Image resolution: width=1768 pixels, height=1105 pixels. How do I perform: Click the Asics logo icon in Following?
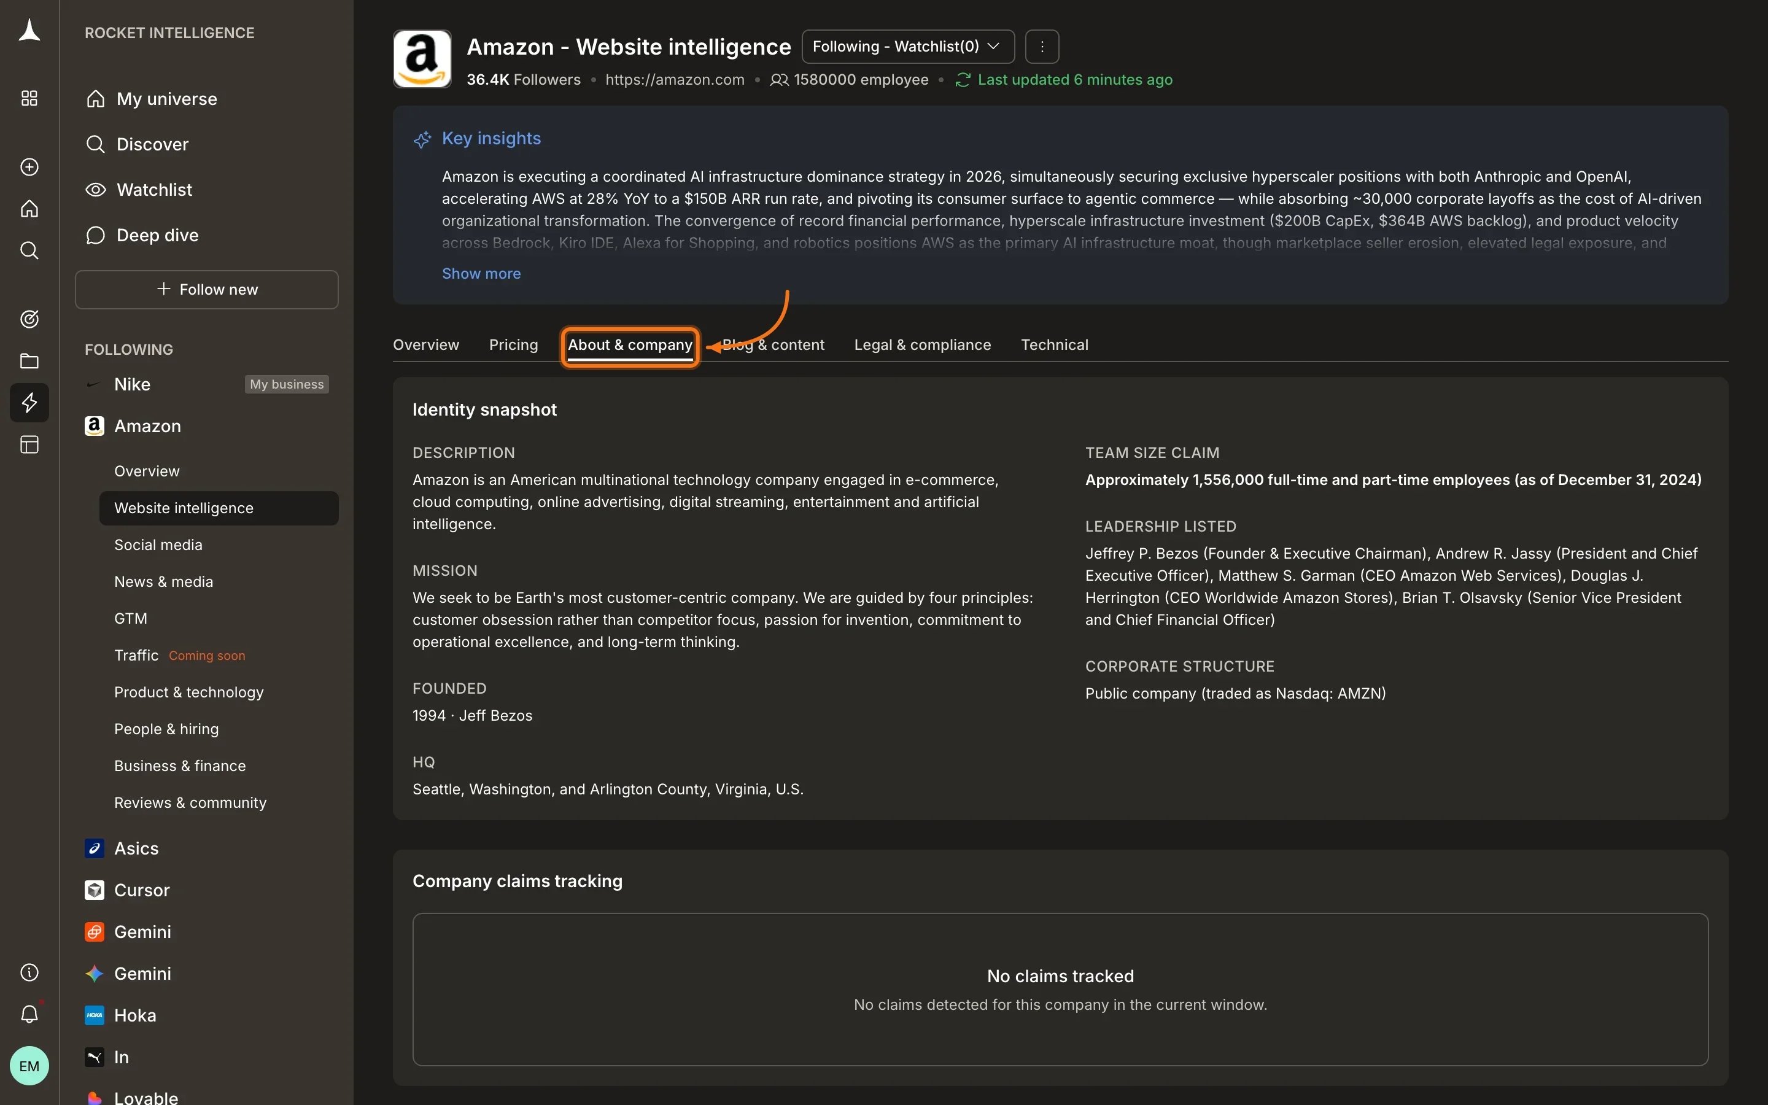[x=95, y=848]
